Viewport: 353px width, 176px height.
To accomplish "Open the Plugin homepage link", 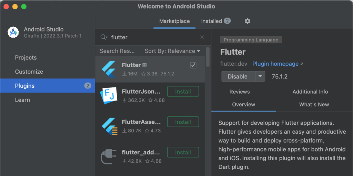I will [x=278, y=64].
